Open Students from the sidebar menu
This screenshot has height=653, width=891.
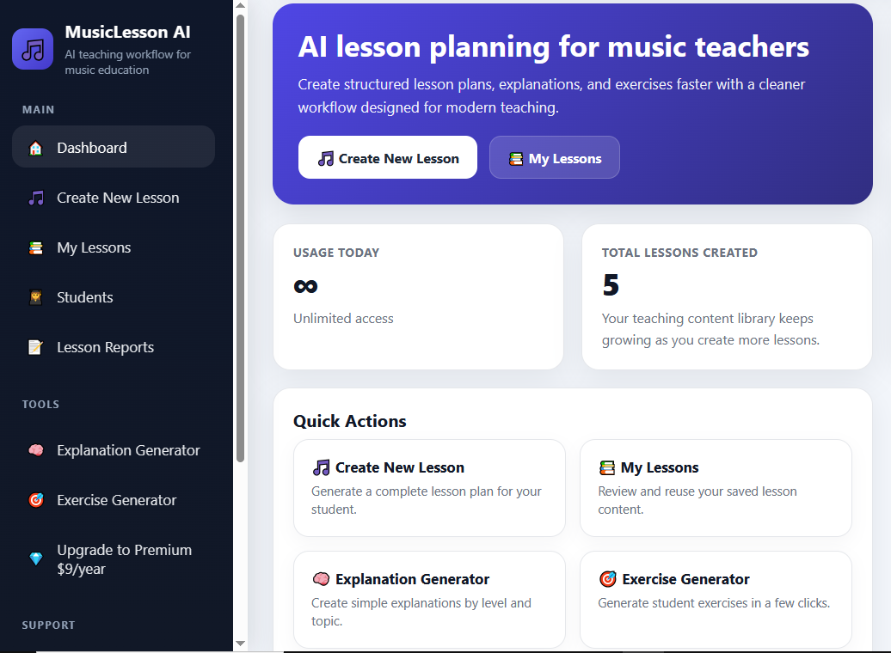pos(85,297)
